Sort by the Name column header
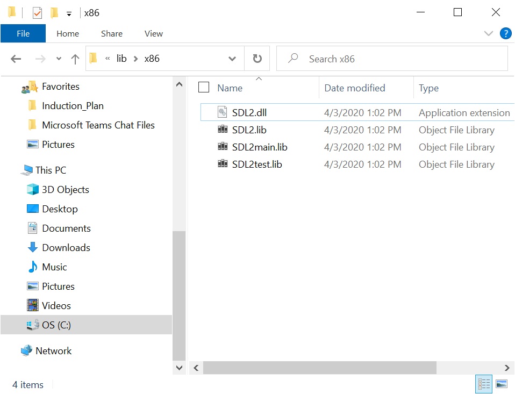This screenshot has width=515, height=394. [x=230, y=88]
